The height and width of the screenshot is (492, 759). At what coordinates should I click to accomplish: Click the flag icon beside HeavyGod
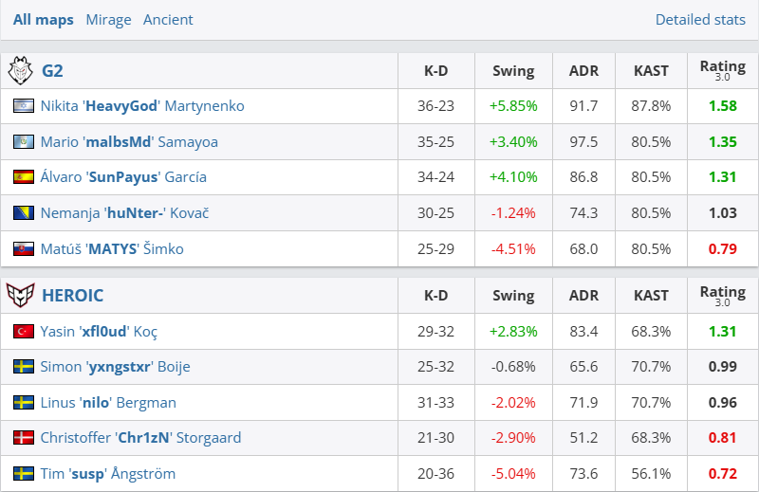[x=24, y=106]
